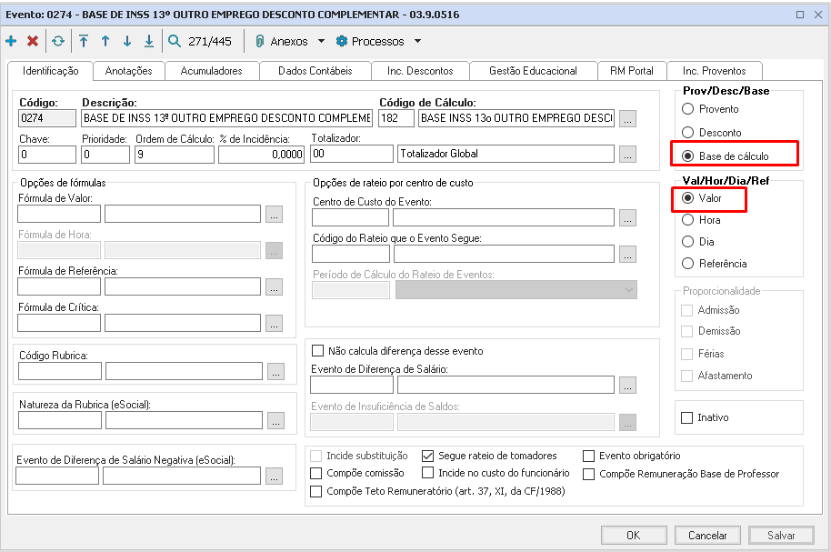The image size is (831, 552).
Task: Open lookup for Evento de Diferença de Salário
Action: coord(628,386)
